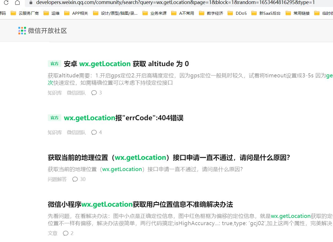Click 微信团队 under the altitude post
The width and height of the screenshot is (333, 242).
(x=76, y=93)
